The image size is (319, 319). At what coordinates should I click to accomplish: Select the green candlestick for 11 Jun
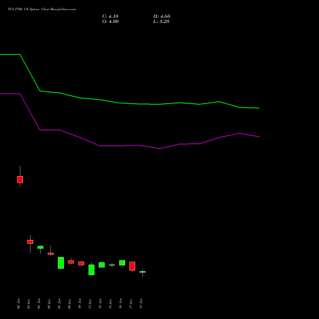pyautogui.click(x=91, y=270)
